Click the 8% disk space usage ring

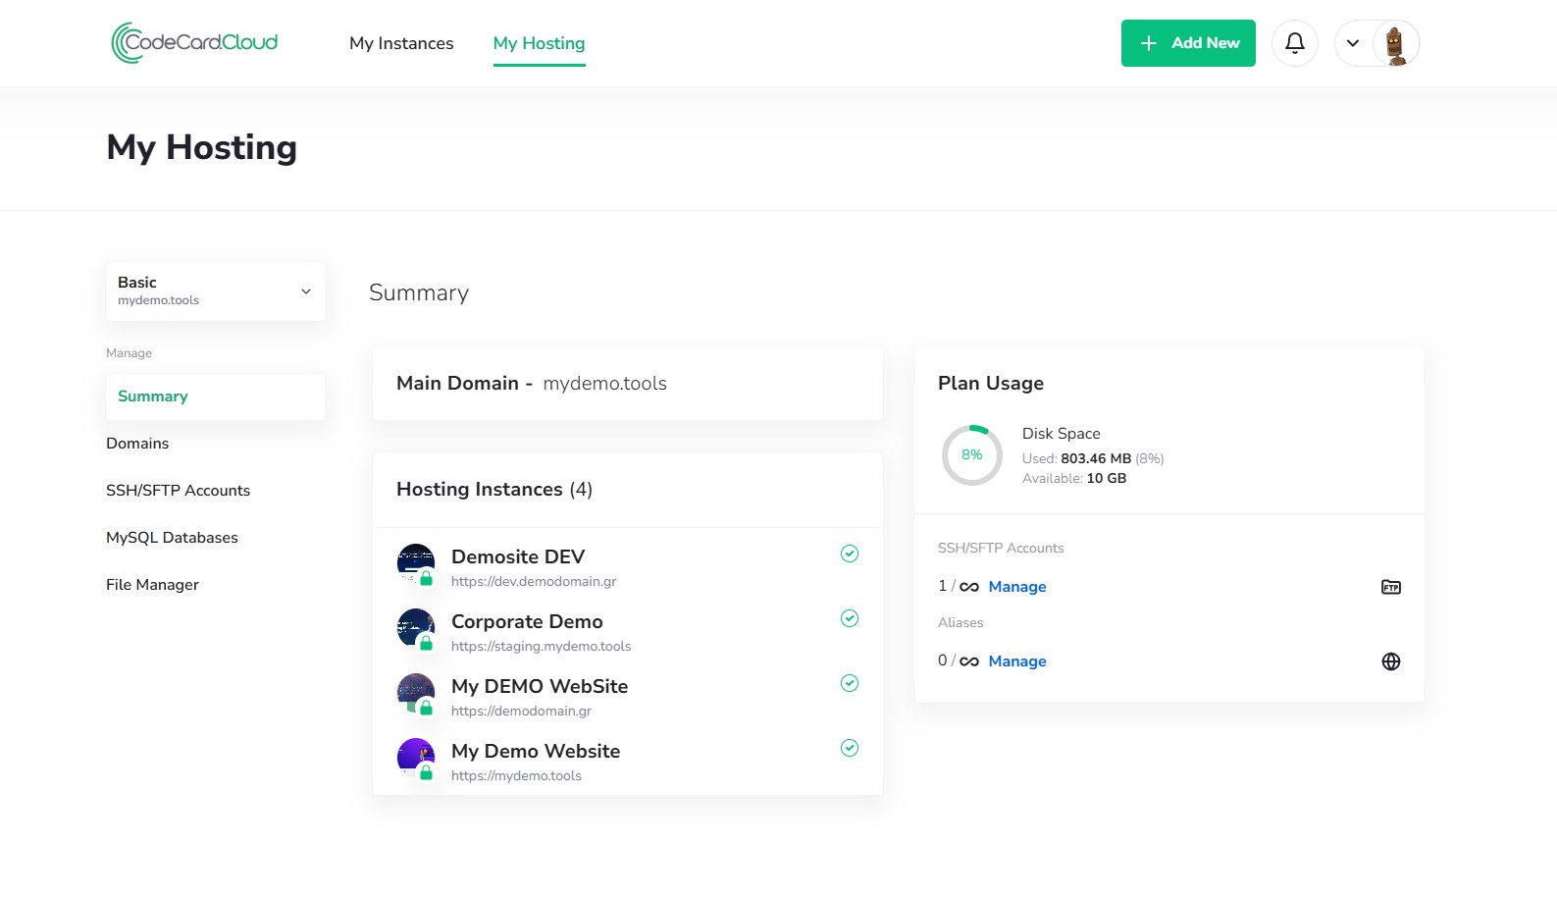click(971, 455)
